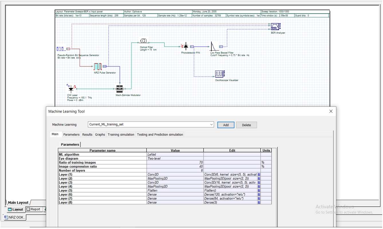This screenshot has width=383, height=229.
Task: Click the Oscilloscope Visualizer icon
Action: click(x=219, y=74)
